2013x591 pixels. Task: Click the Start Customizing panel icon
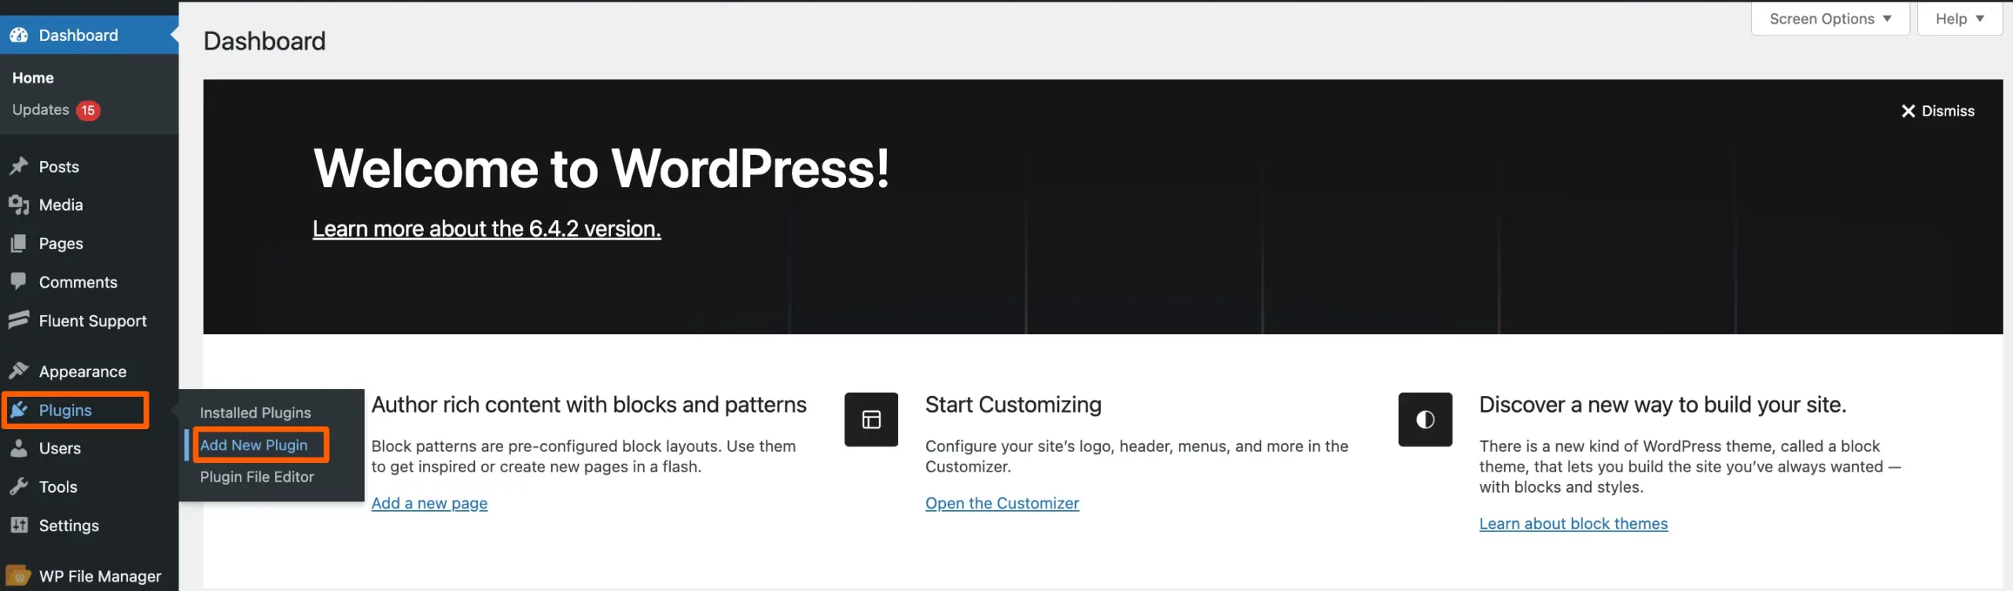871,419
